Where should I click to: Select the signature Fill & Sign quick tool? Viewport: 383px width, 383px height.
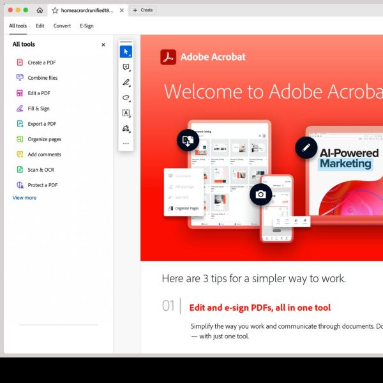coord(126,128)
